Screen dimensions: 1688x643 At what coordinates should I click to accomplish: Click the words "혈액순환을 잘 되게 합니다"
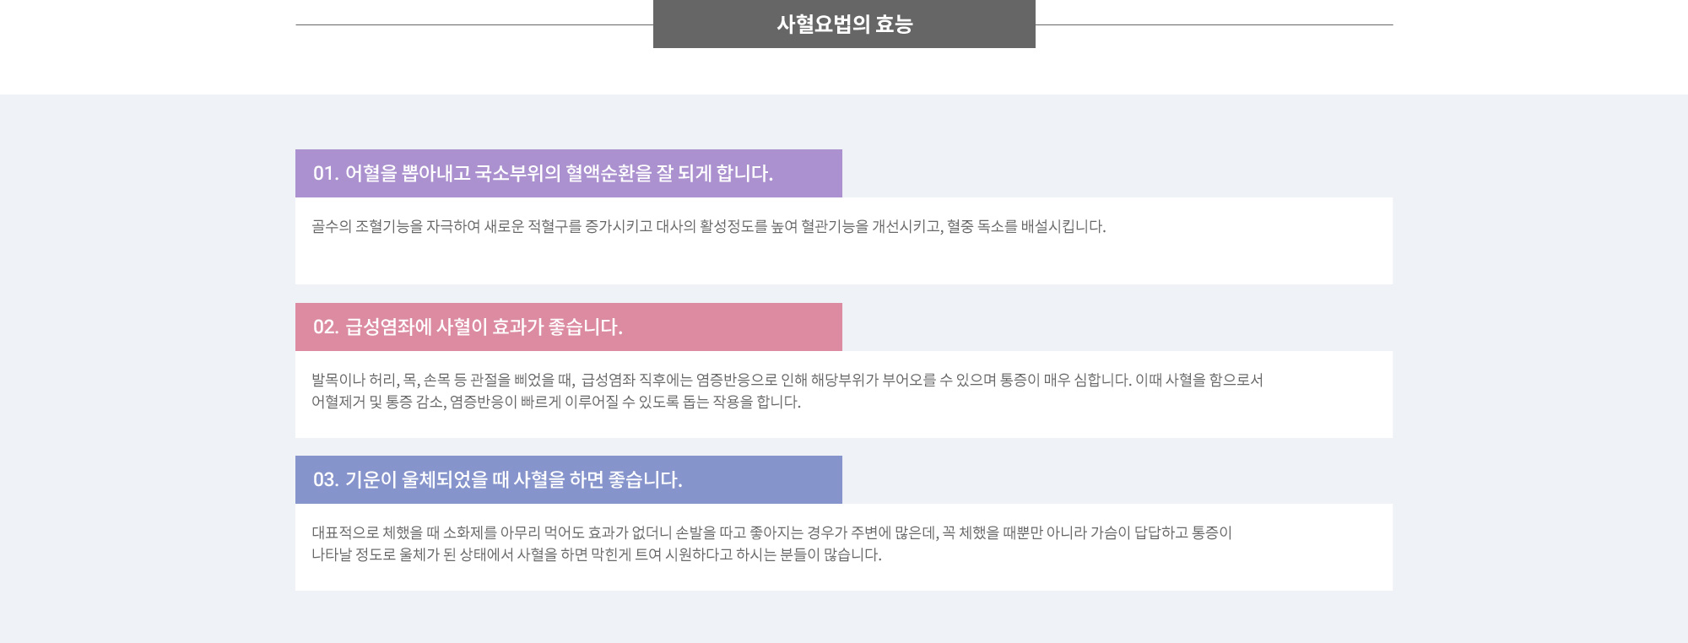667,174
